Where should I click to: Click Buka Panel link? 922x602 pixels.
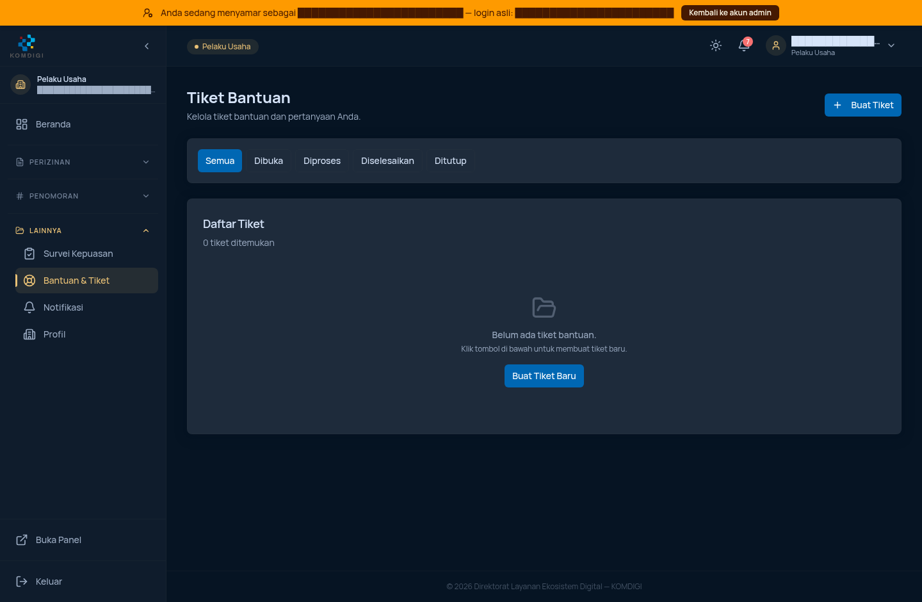point(83,540)
